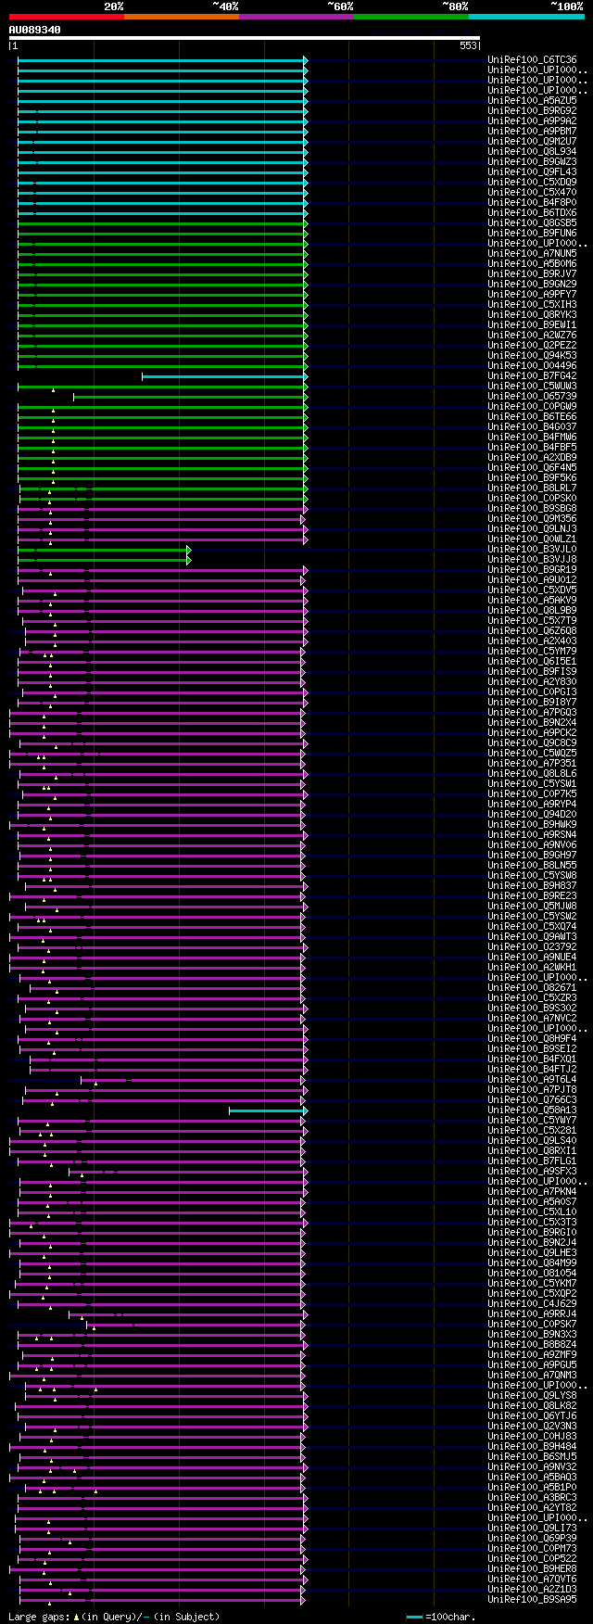
Task: Select the UniRef100_A7P351 entry
Action: point(532,764)
